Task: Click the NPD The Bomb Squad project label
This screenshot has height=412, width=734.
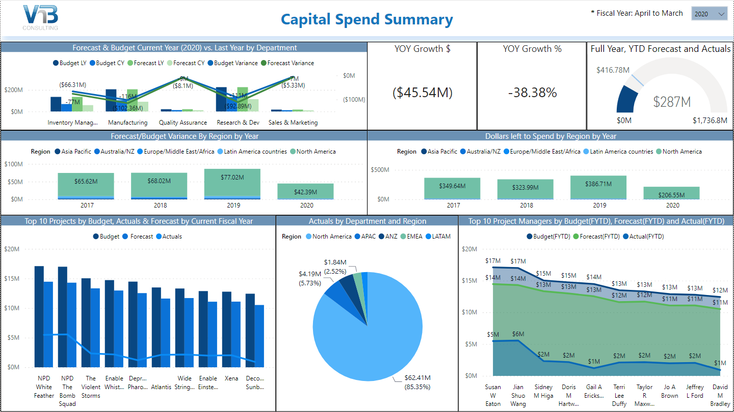Action: tap(67, 391)
